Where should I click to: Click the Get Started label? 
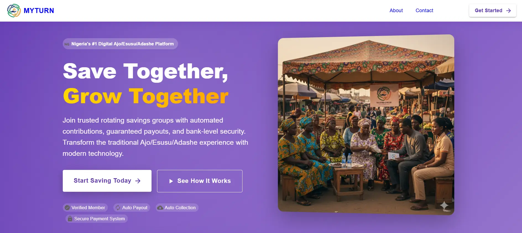[x=488, y=11]
